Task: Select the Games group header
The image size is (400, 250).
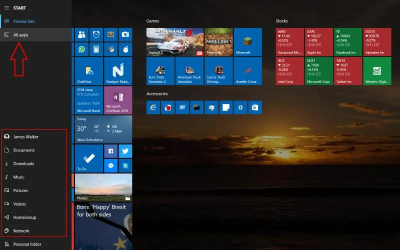Action: point(153,21)
